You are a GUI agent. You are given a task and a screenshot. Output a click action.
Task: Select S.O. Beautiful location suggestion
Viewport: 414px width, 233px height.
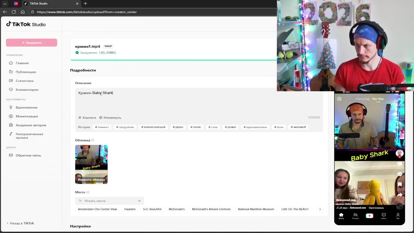tap(152, 209)
